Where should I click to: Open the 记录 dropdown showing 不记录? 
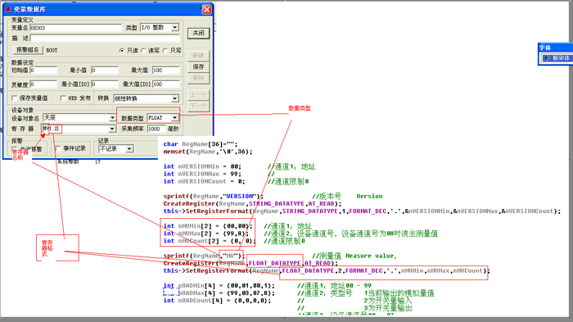coord(129,148)
